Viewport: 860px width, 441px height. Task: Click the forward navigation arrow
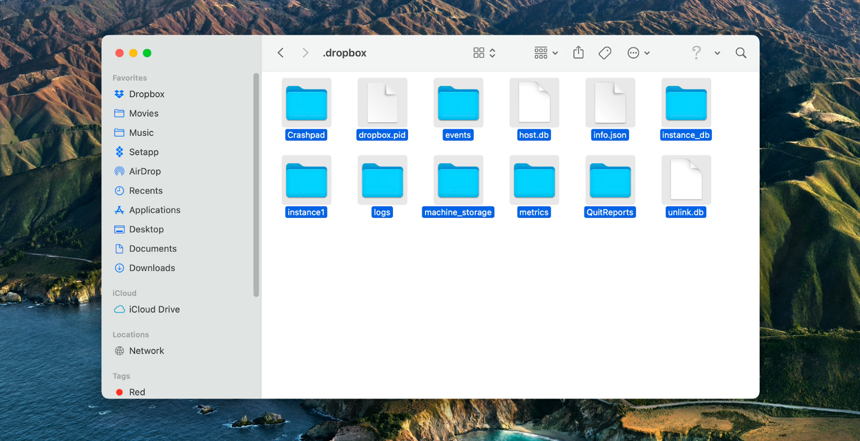click(305, 53)
